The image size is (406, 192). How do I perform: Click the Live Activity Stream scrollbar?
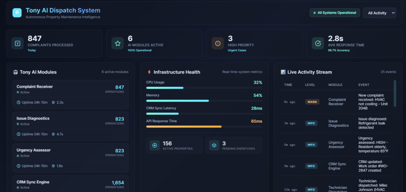click(x=395, y=93)
